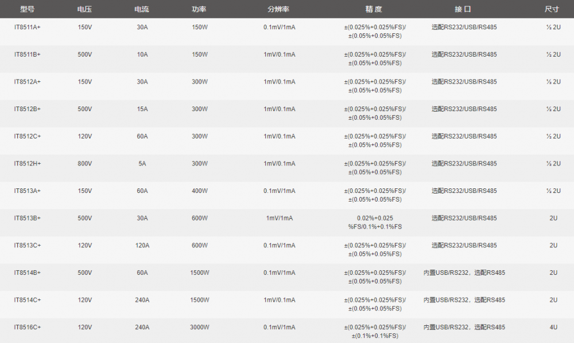Click the 分辨率 column header
Image resolution: width=574 pixels, height=343 pixels.
[x=278, y=9]
